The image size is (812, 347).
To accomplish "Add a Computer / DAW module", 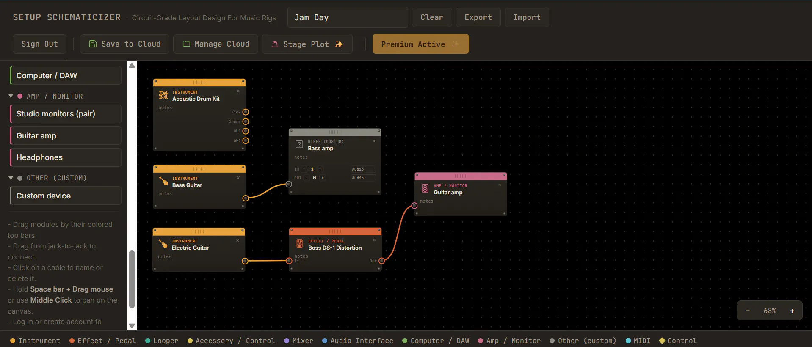I will click(x=66, y=76).
